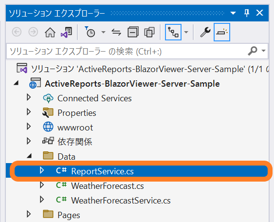Viewport: 274px width, 222px height.
Task: Go to Home view in Solution Explorer
Action: pos(50,32)
